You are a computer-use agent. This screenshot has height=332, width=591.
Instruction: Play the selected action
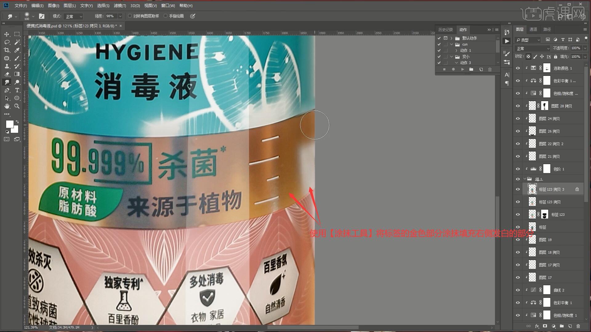[462, 69]
